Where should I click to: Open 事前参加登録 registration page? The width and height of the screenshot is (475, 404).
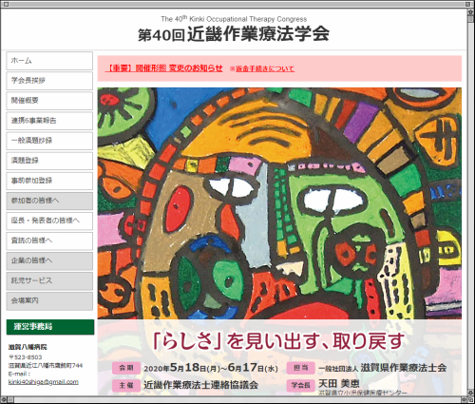click(x=49, y=181)
